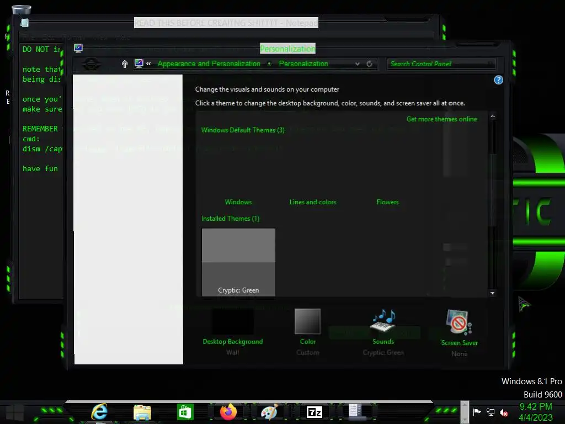Viewport: 565px width, 424px height.
Task: Open the Color link
Action: [308, 341]
